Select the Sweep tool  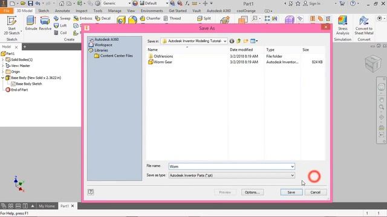[x=62, y=18]
